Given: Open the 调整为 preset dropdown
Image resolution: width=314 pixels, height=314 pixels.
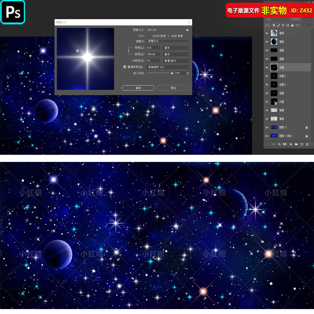Looking at the screenshot, I should pyautogui.click(x=168, y=41).
